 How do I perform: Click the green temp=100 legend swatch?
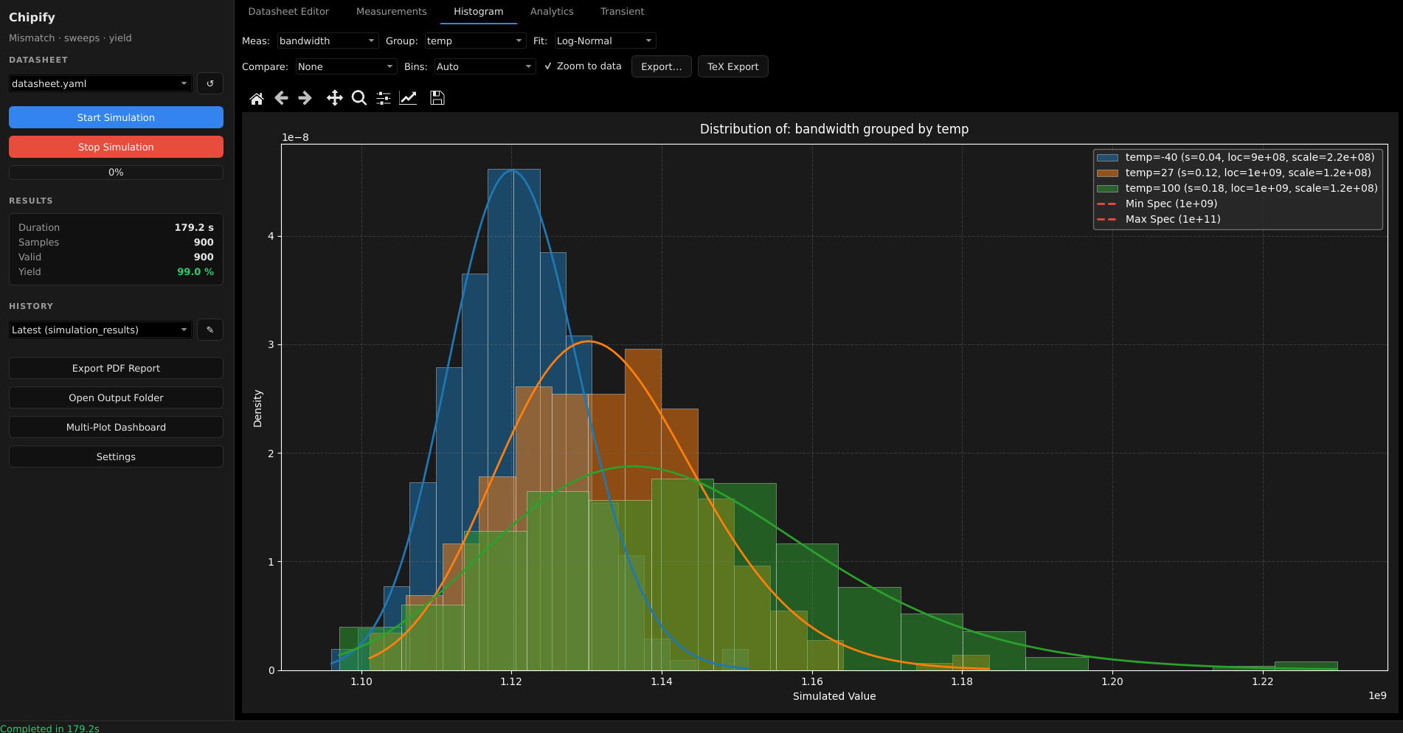1107,189
